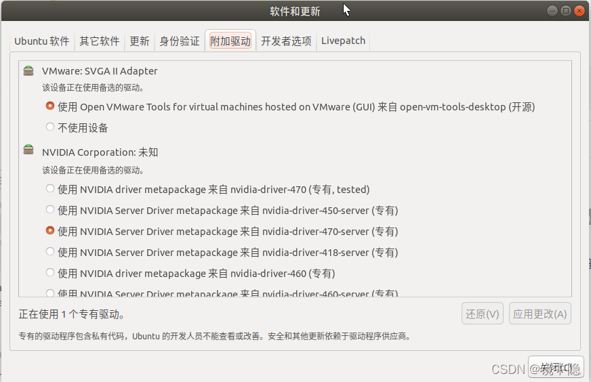Select the 附加驱动 tab
Viewport: 591px width, 382px height.
(x=230, y=41)
